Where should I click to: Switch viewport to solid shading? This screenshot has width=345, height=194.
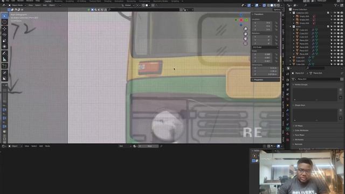272,5
